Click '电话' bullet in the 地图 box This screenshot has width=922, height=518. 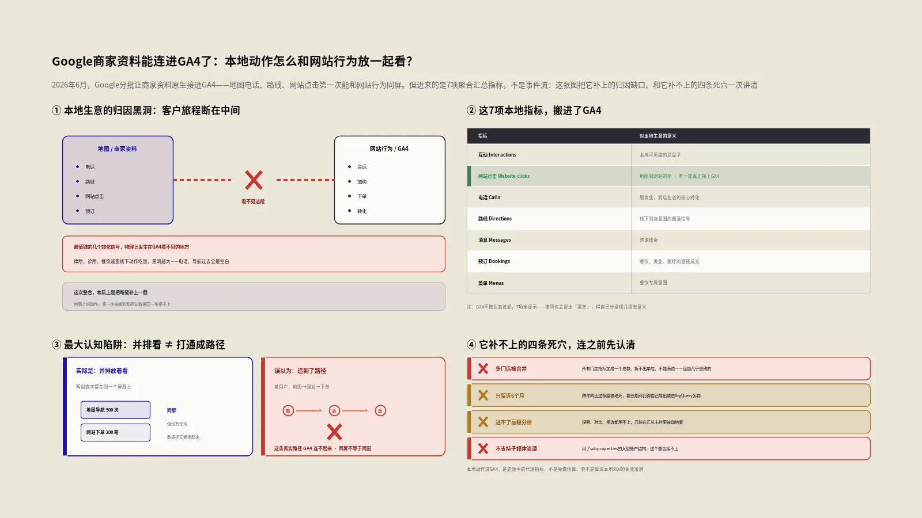pos(90,167)
